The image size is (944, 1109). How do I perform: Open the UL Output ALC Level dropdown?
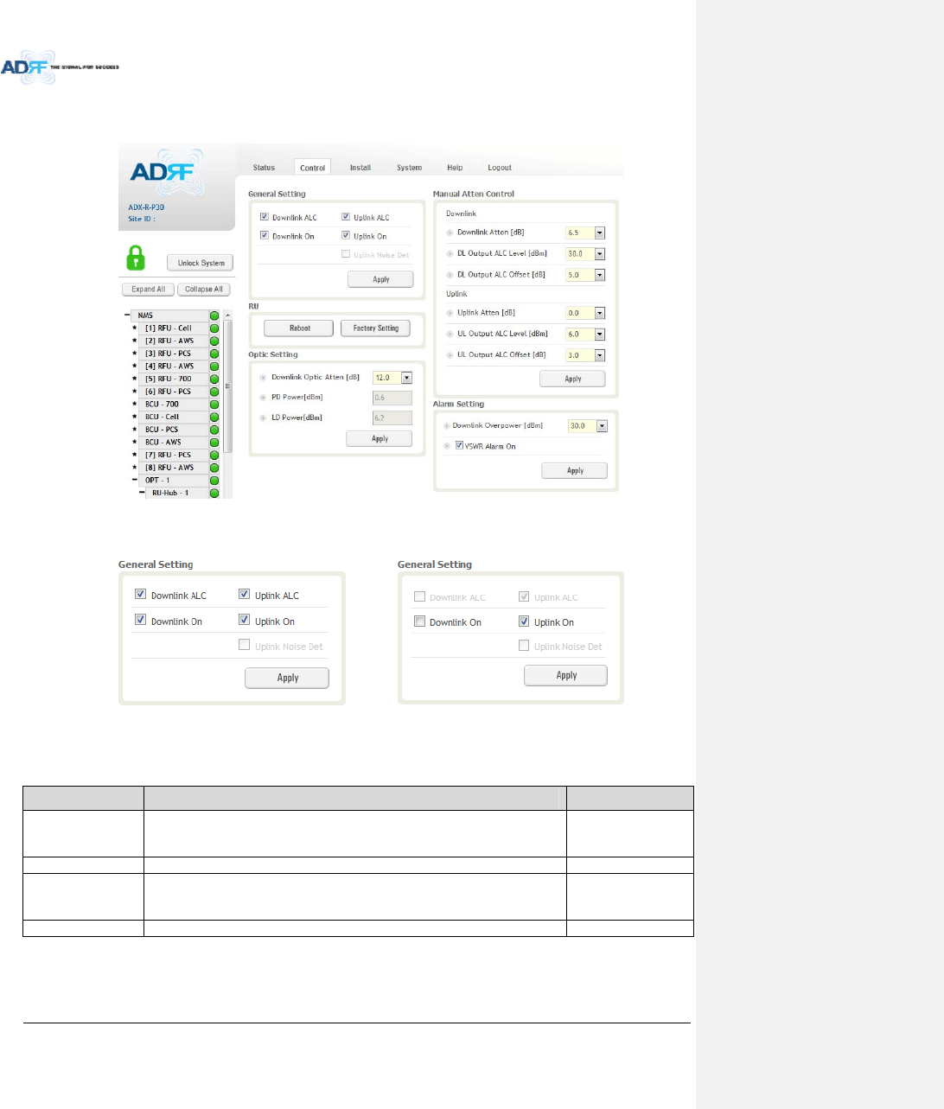coord(600,335)
